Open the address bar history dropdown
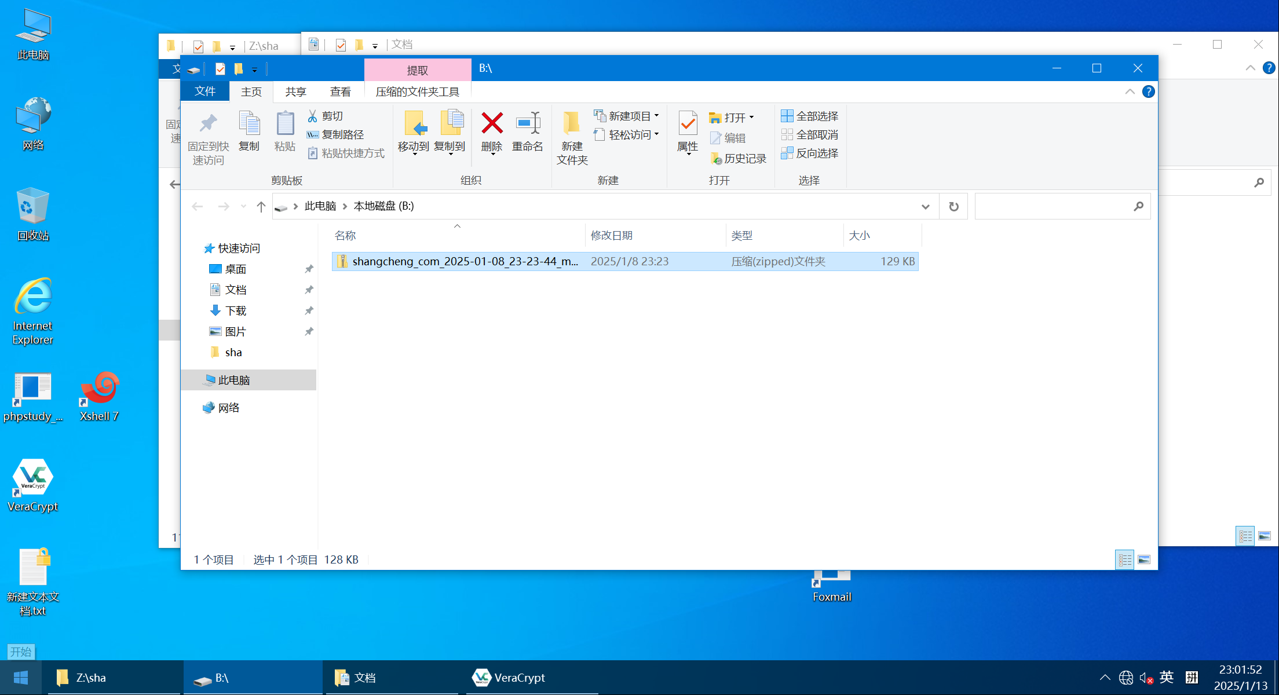The height and width of the screenshot is (695, 1279). pos(925,206)
